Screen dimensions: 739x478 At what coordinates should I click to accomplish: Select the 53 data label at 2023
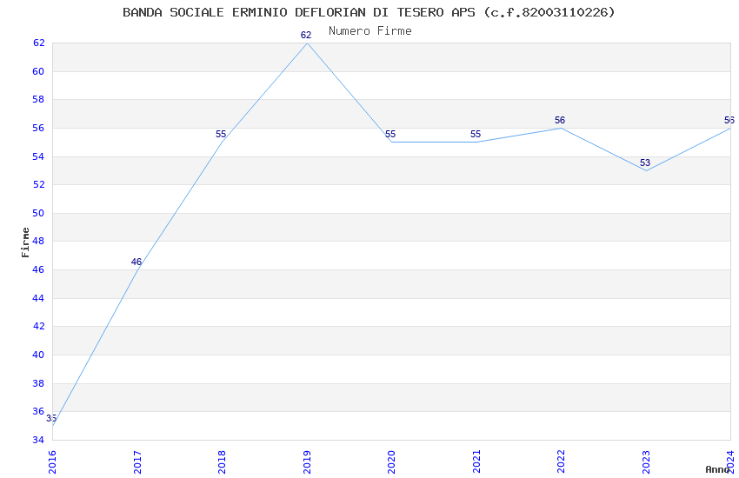click(x=645, y=163)
